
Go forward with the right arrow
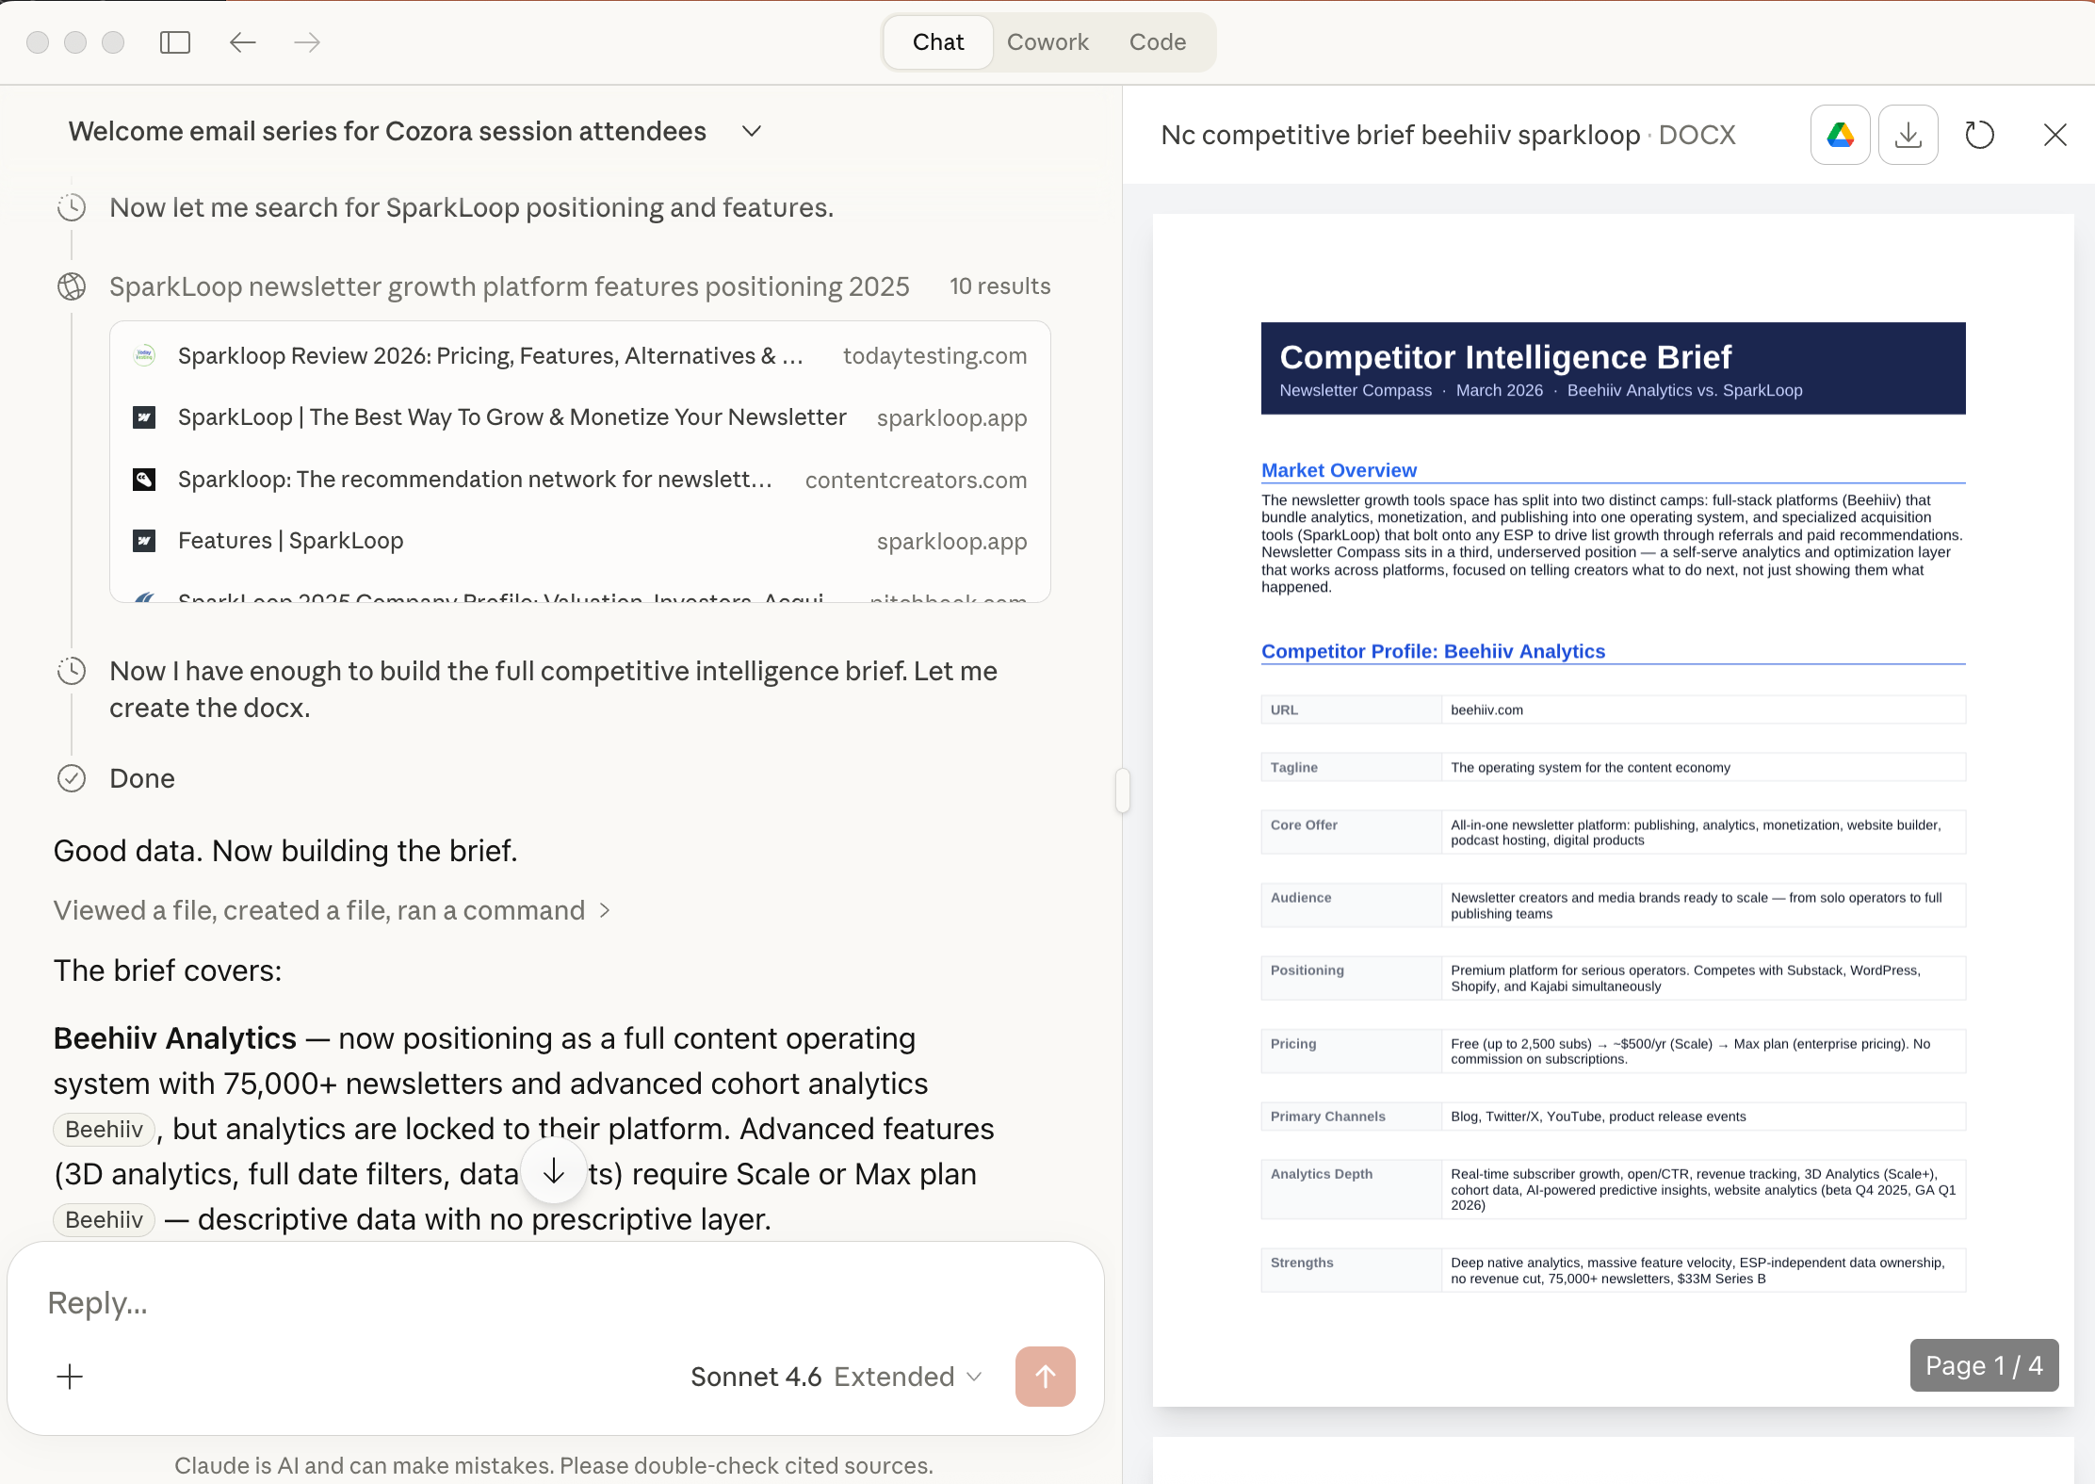[307, 42]
